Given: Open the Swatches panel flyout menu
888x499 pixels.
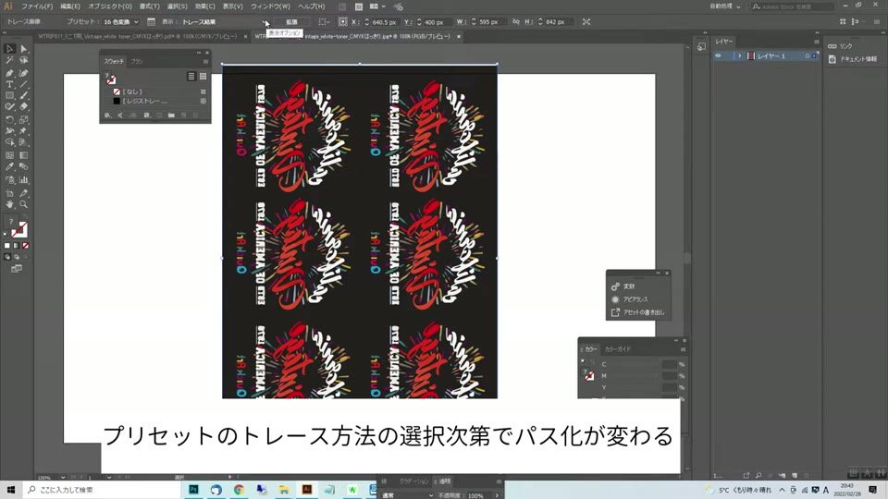Looking at the screenshot, I should [205, 61].
